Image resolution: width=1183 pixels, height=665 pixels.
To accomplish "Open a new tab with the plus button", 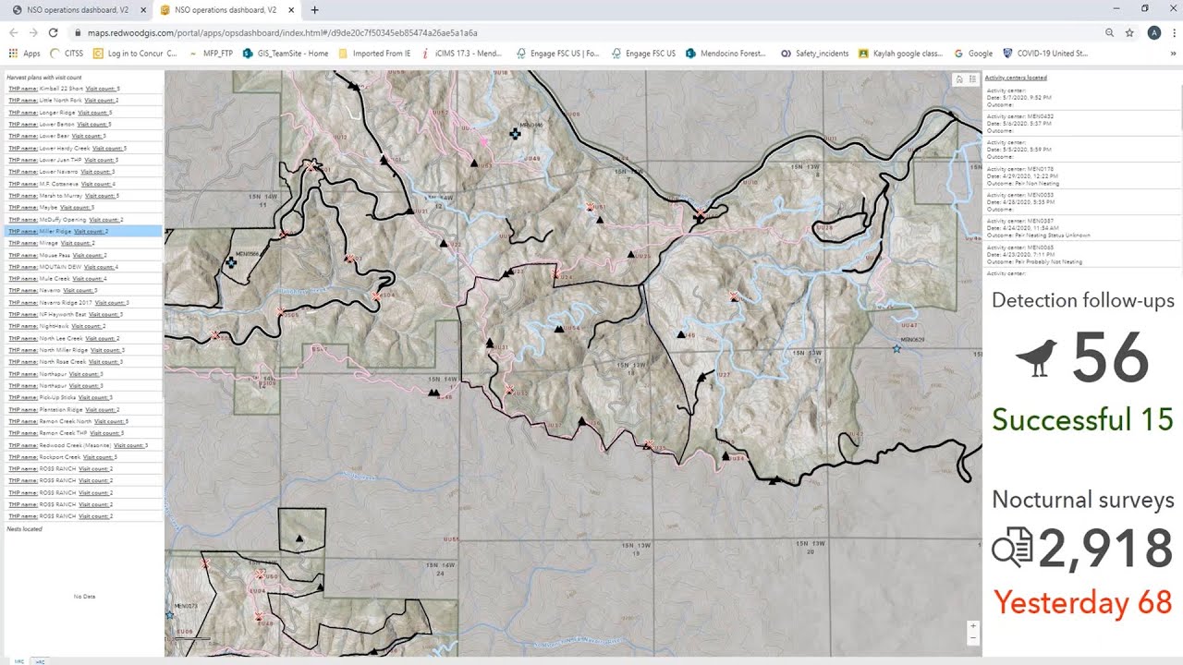I will (314, 10).
